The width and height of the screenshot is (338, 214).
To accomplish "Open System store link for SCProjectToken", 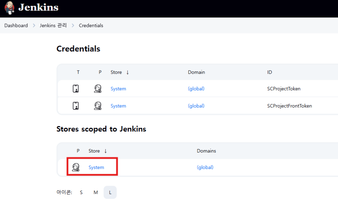I will (118, 89).
